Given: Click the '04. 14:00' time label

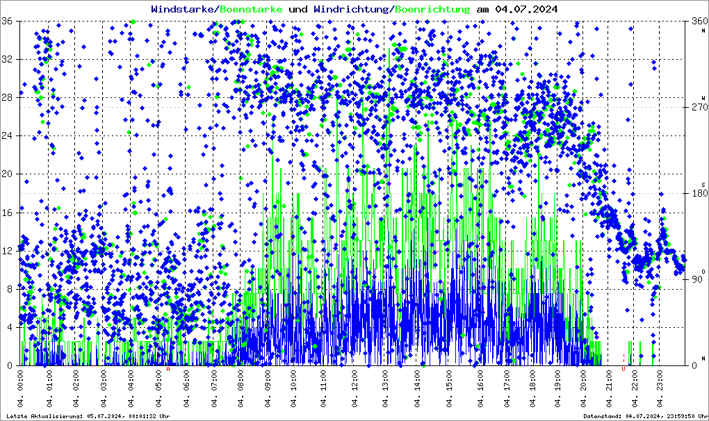Looking at the screenshot, I should 417,388.
